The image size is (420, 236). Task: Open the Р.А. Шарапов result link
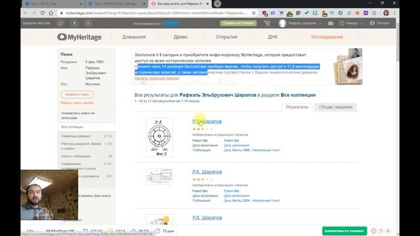pos(207,172)
